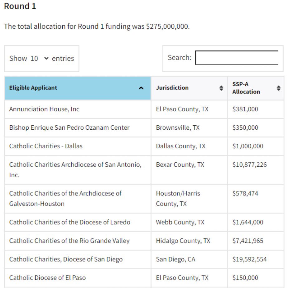Screen dimensions: 289x288
Task: Click the Jurisdiction column sort arrows
Action: [x=221, y=88]
